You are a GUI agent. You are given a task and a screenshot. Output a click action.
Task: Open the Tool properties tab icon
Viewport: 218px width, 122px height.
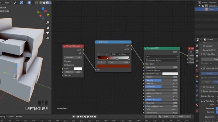pos(197,45)
